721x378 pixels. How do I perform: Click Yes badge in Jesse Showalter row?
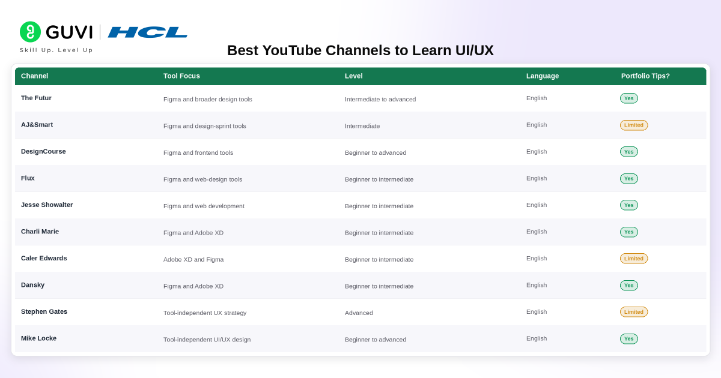[x=629, y=205]
